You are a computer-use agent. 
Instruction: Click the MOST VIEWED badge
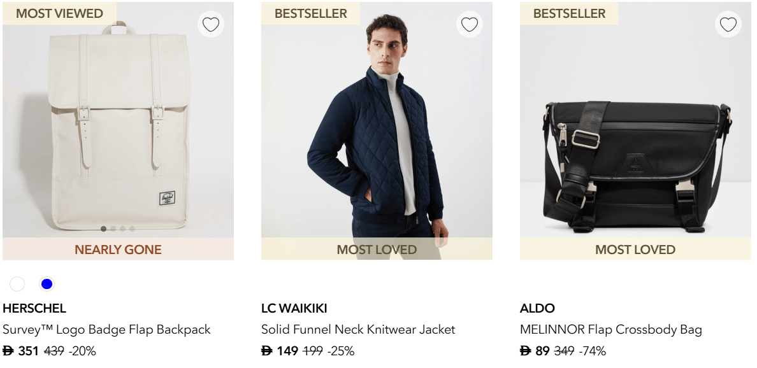tap(59, 13)
